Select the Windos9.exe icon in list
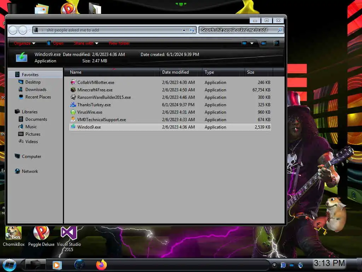Screen dimensions: 362x272 [73, 127]
